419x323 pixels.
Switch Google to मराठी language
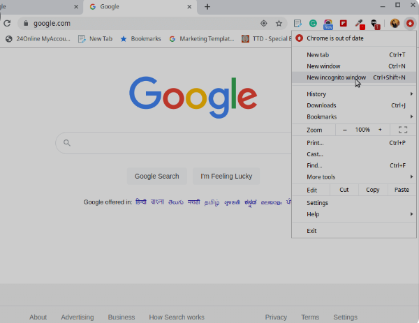coord(193,202)
